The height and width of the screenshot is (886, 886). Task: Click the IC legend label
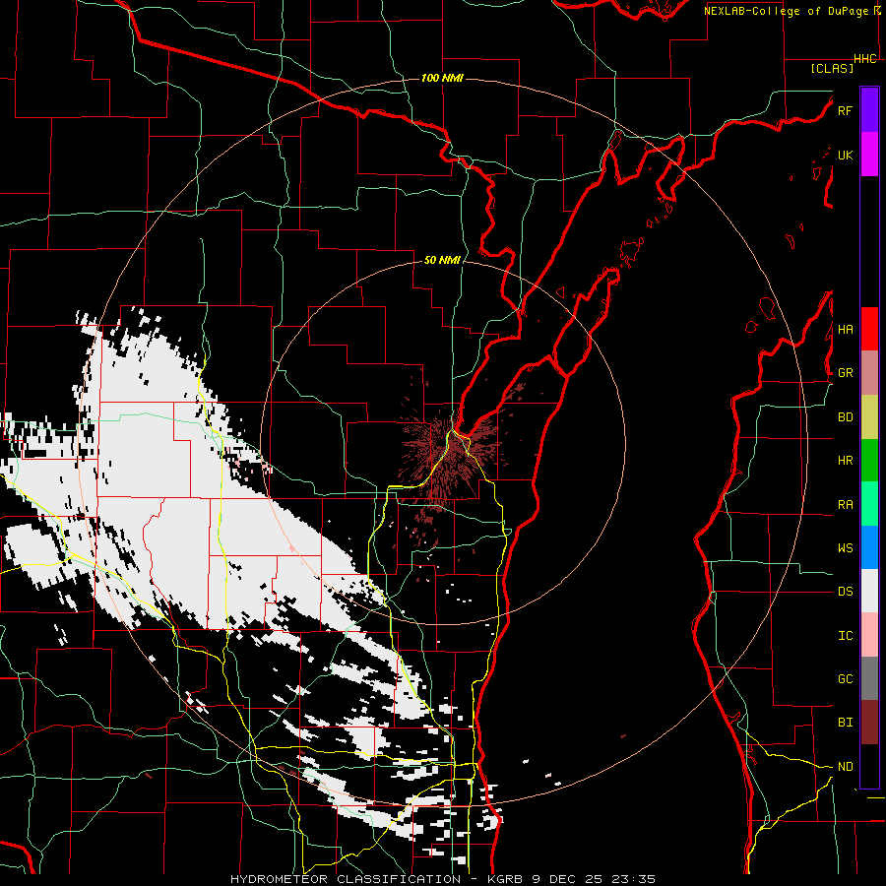pos(845,636)
